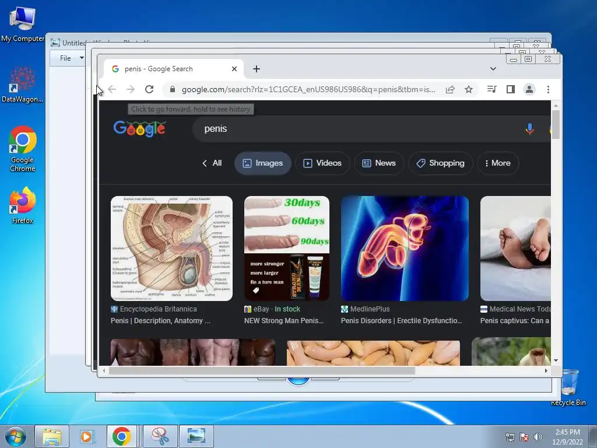This screenshot has height=448, width=597.
Task: Open the Recycle Bin
Action: (x=568, y=387)
